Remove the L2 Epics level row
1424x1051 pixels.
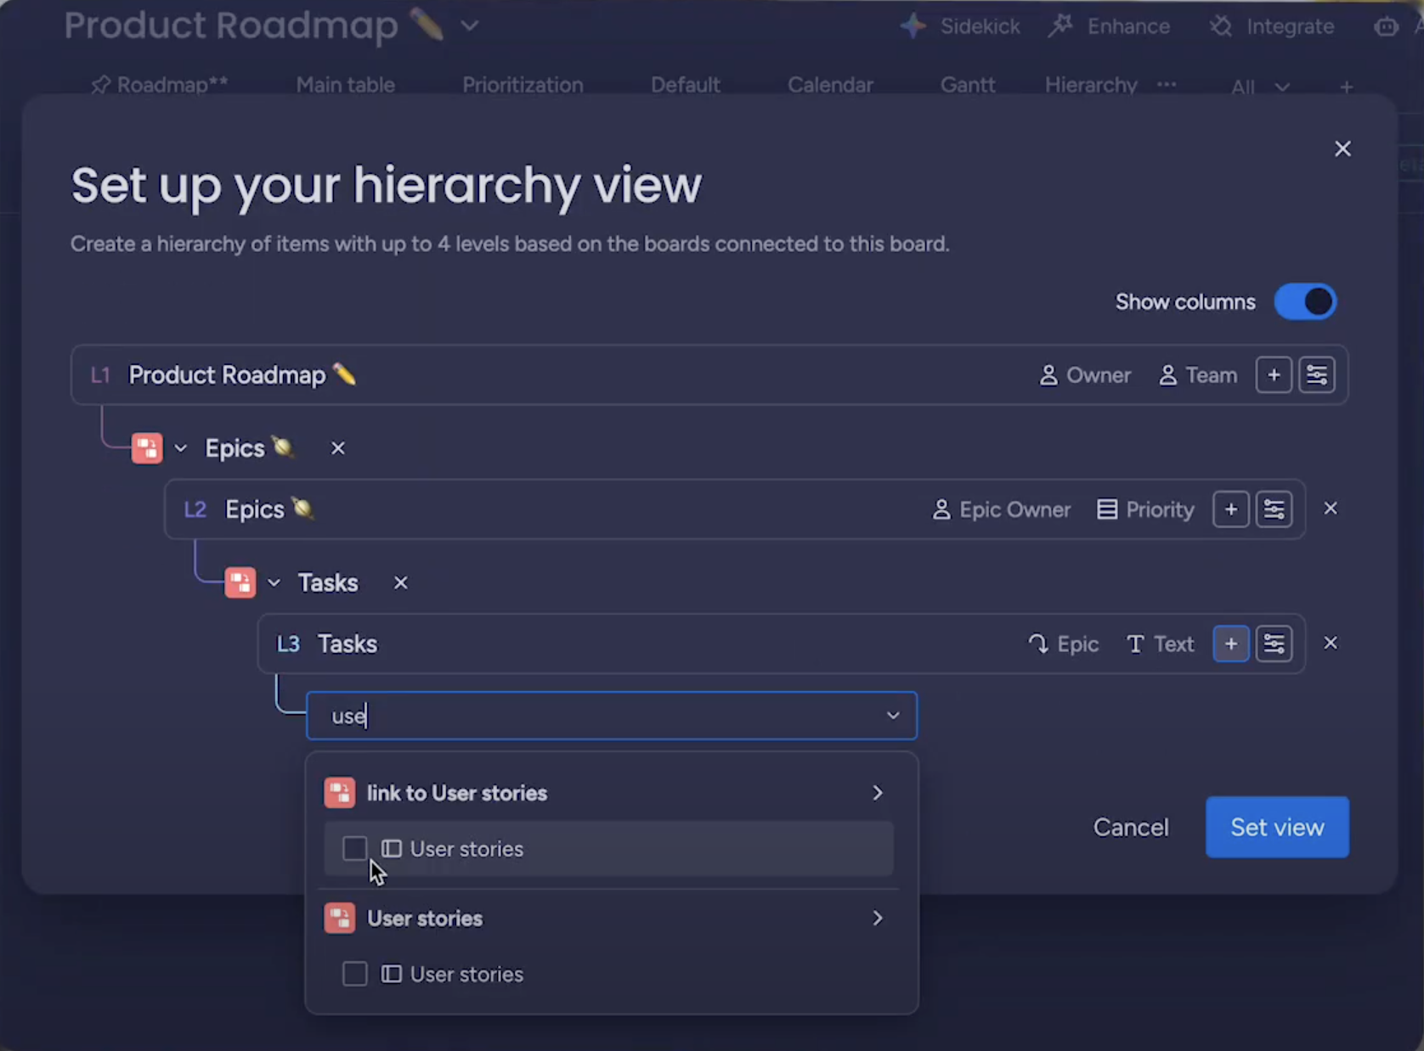[x=1331, y=509]
